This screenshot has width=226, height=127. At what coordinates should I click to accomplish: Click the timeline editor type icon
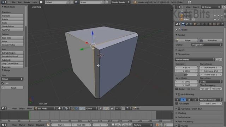[x=4, y=125]
